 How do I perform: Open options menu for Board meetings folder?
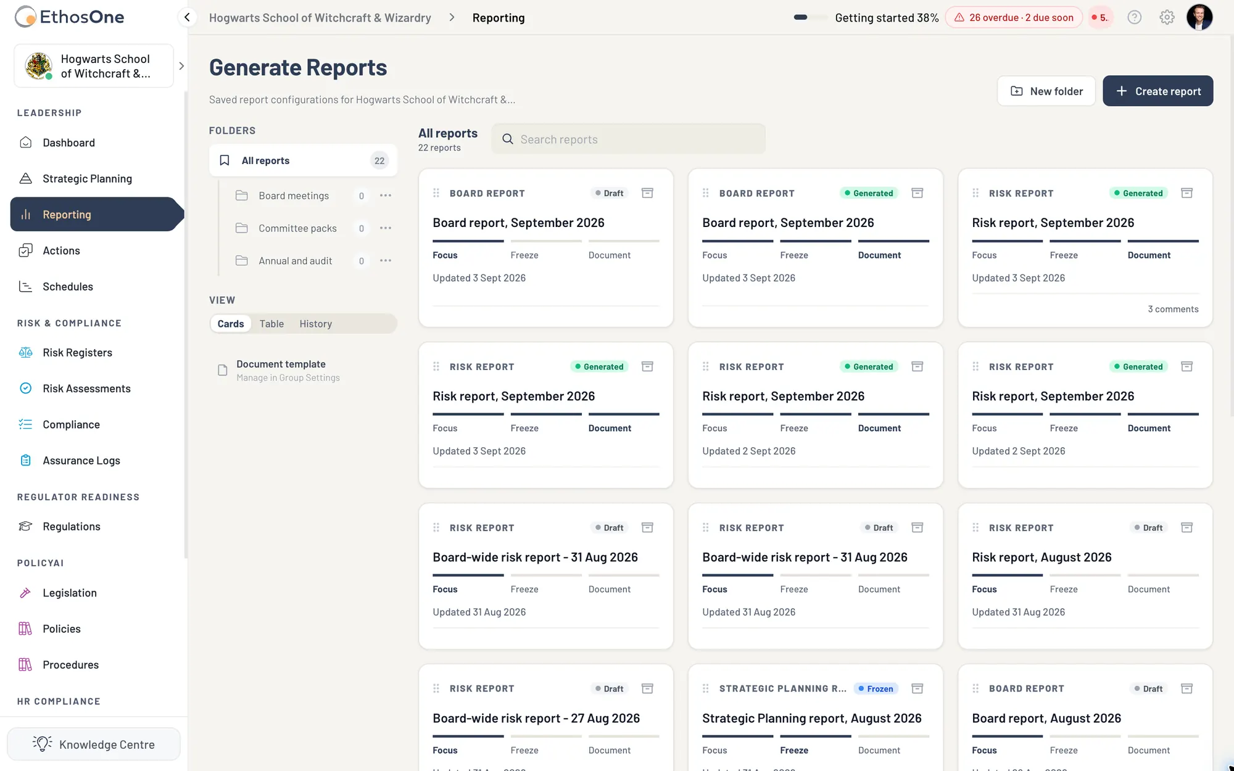(386, 196)
